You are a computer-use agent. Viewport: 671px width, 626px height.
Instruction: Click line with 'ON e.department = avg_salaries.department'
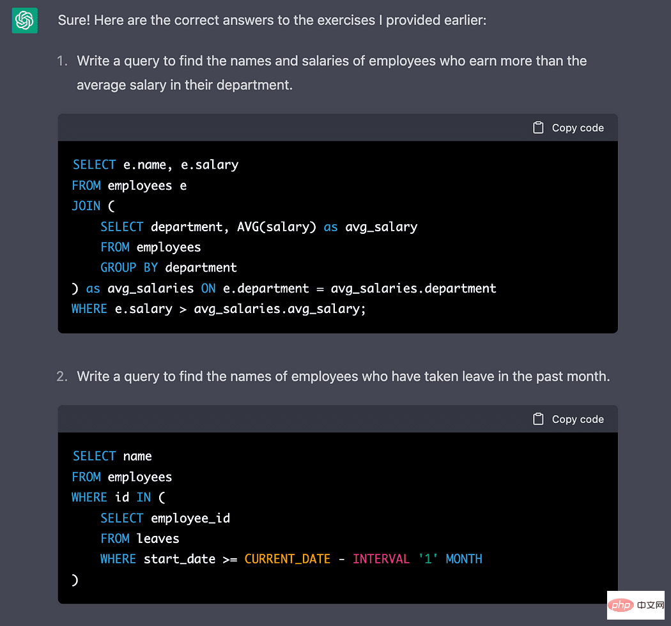point(284,288)
